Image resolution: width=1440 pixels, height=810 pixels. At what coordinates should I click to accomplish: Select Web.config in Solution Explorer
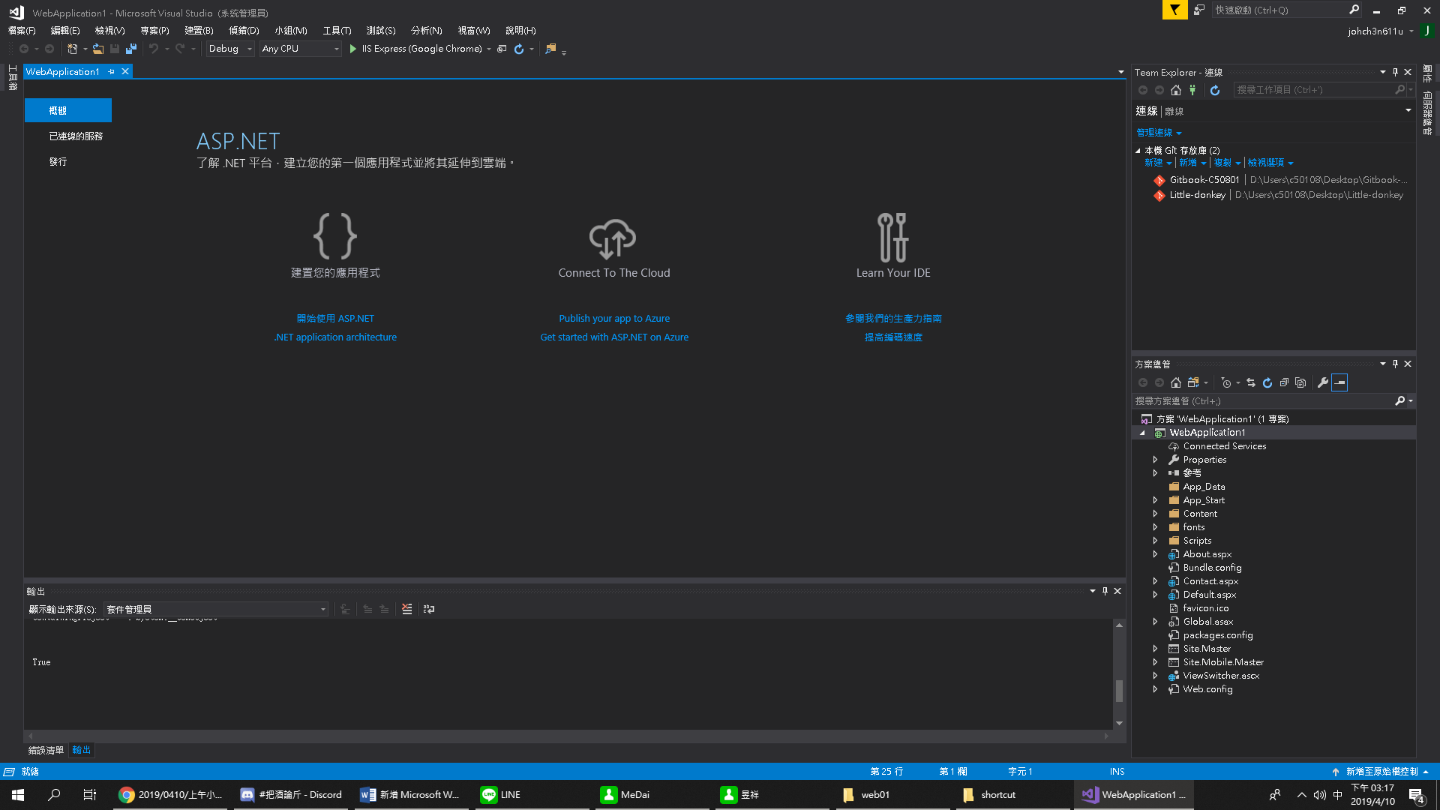click(1207, 689)
